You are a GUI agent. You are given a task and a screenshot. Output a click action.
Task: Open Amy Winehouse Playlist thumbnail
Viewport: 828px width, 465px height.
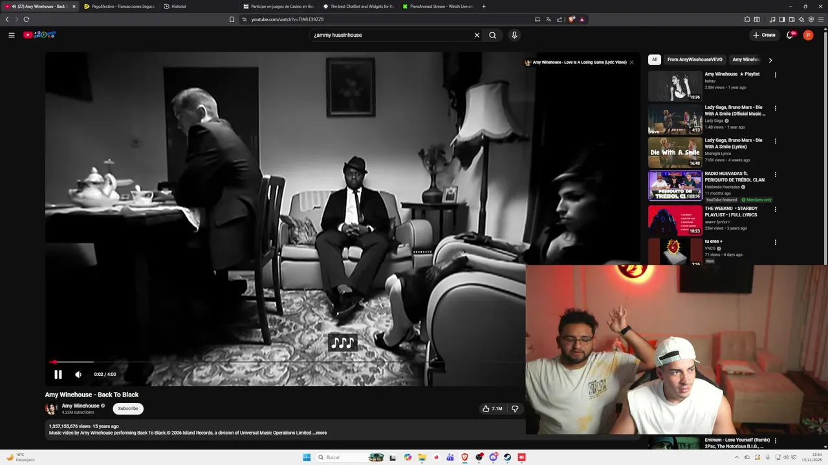[x=675, y=86]
